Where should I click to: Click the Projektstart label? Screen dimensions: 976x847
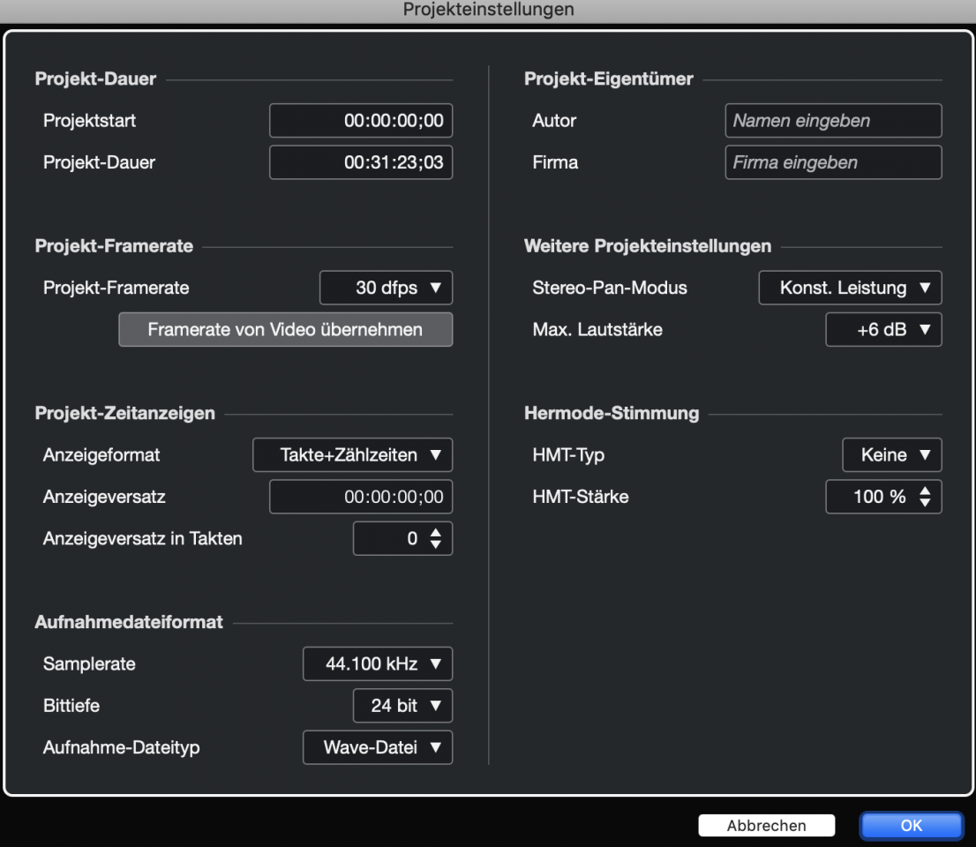coord(90,120)
